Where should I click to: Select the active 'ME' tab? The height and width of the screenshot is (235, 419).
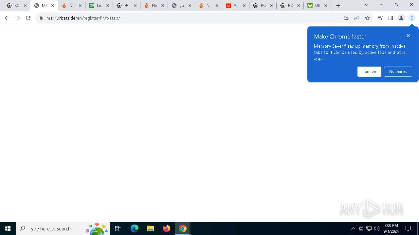point(44,6)
